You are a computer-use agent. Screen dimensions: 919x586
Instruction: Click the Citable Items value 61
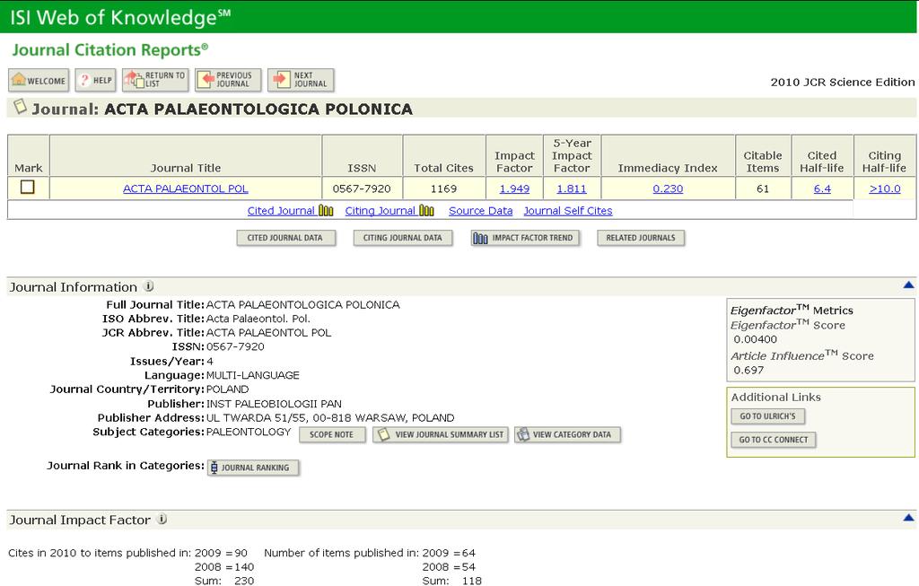(x=763, y=188)
